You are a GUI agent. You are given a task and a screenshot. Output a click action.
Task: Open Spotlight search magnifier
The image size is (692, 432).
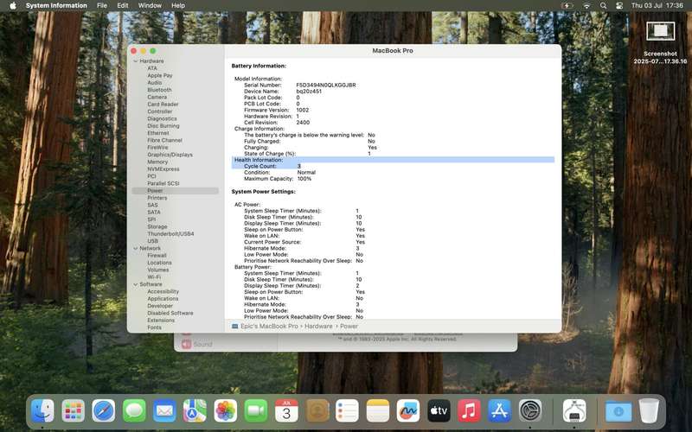point(603,5)
